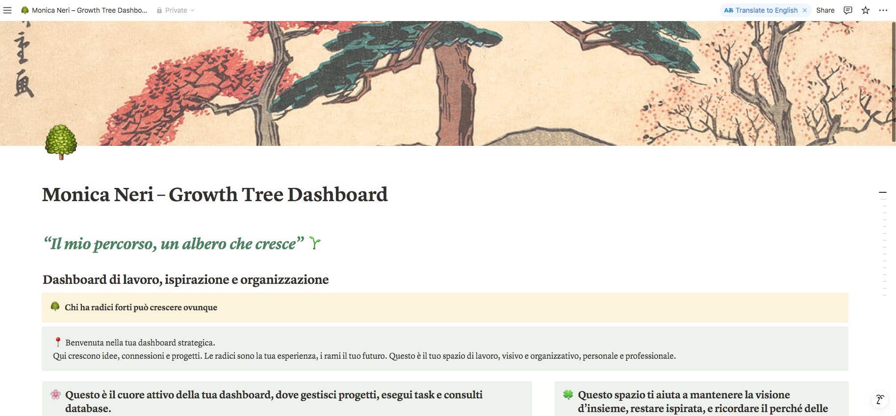This screenshot has height=416, width=896.
Task: Open the sidebar hamburger menu
Action: pyautogui.click(x=7, y=10)
